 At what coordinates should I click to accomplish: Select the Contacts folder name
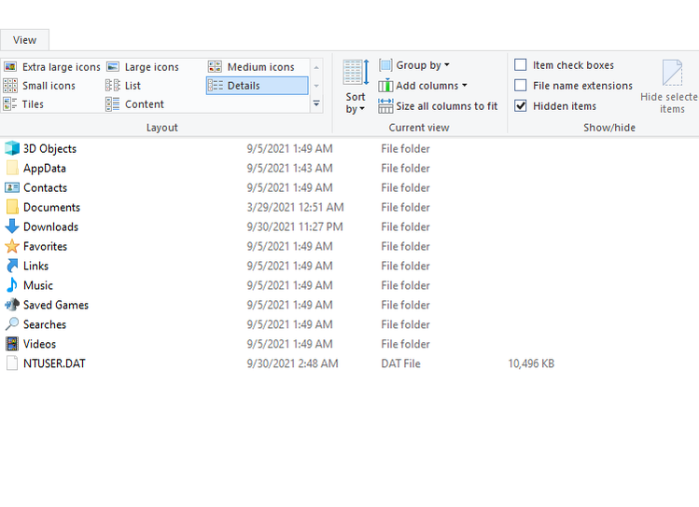45,188
